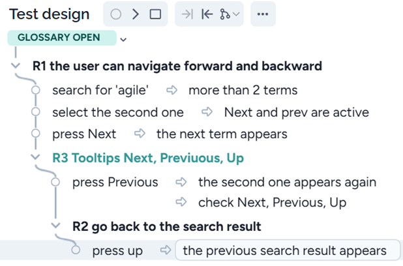Expand the chevron next to GLOSSARY OPEN
Image resolution: width=403 pixels, height=266 pixels.
pos(124,39)
